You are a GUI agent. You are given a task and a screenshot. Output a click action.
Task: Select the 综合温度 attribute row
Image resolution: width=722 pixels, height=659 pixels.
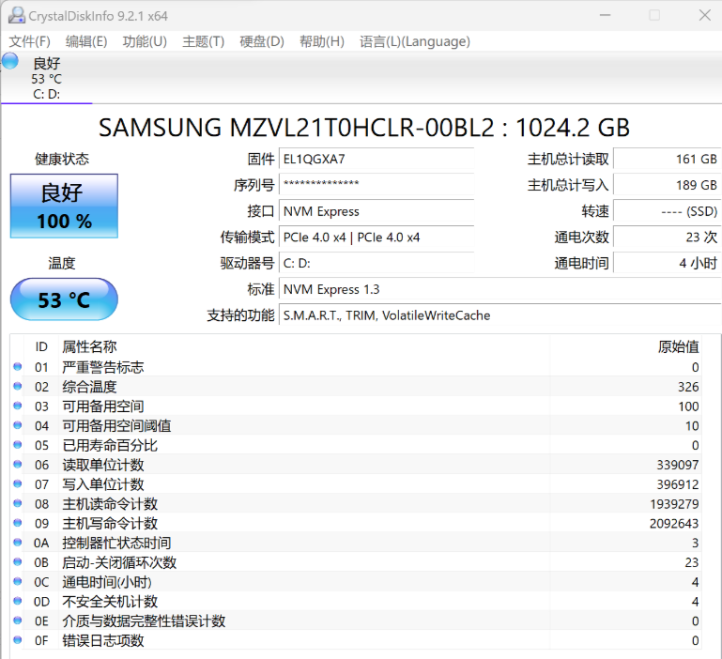[x=356, y=387]
